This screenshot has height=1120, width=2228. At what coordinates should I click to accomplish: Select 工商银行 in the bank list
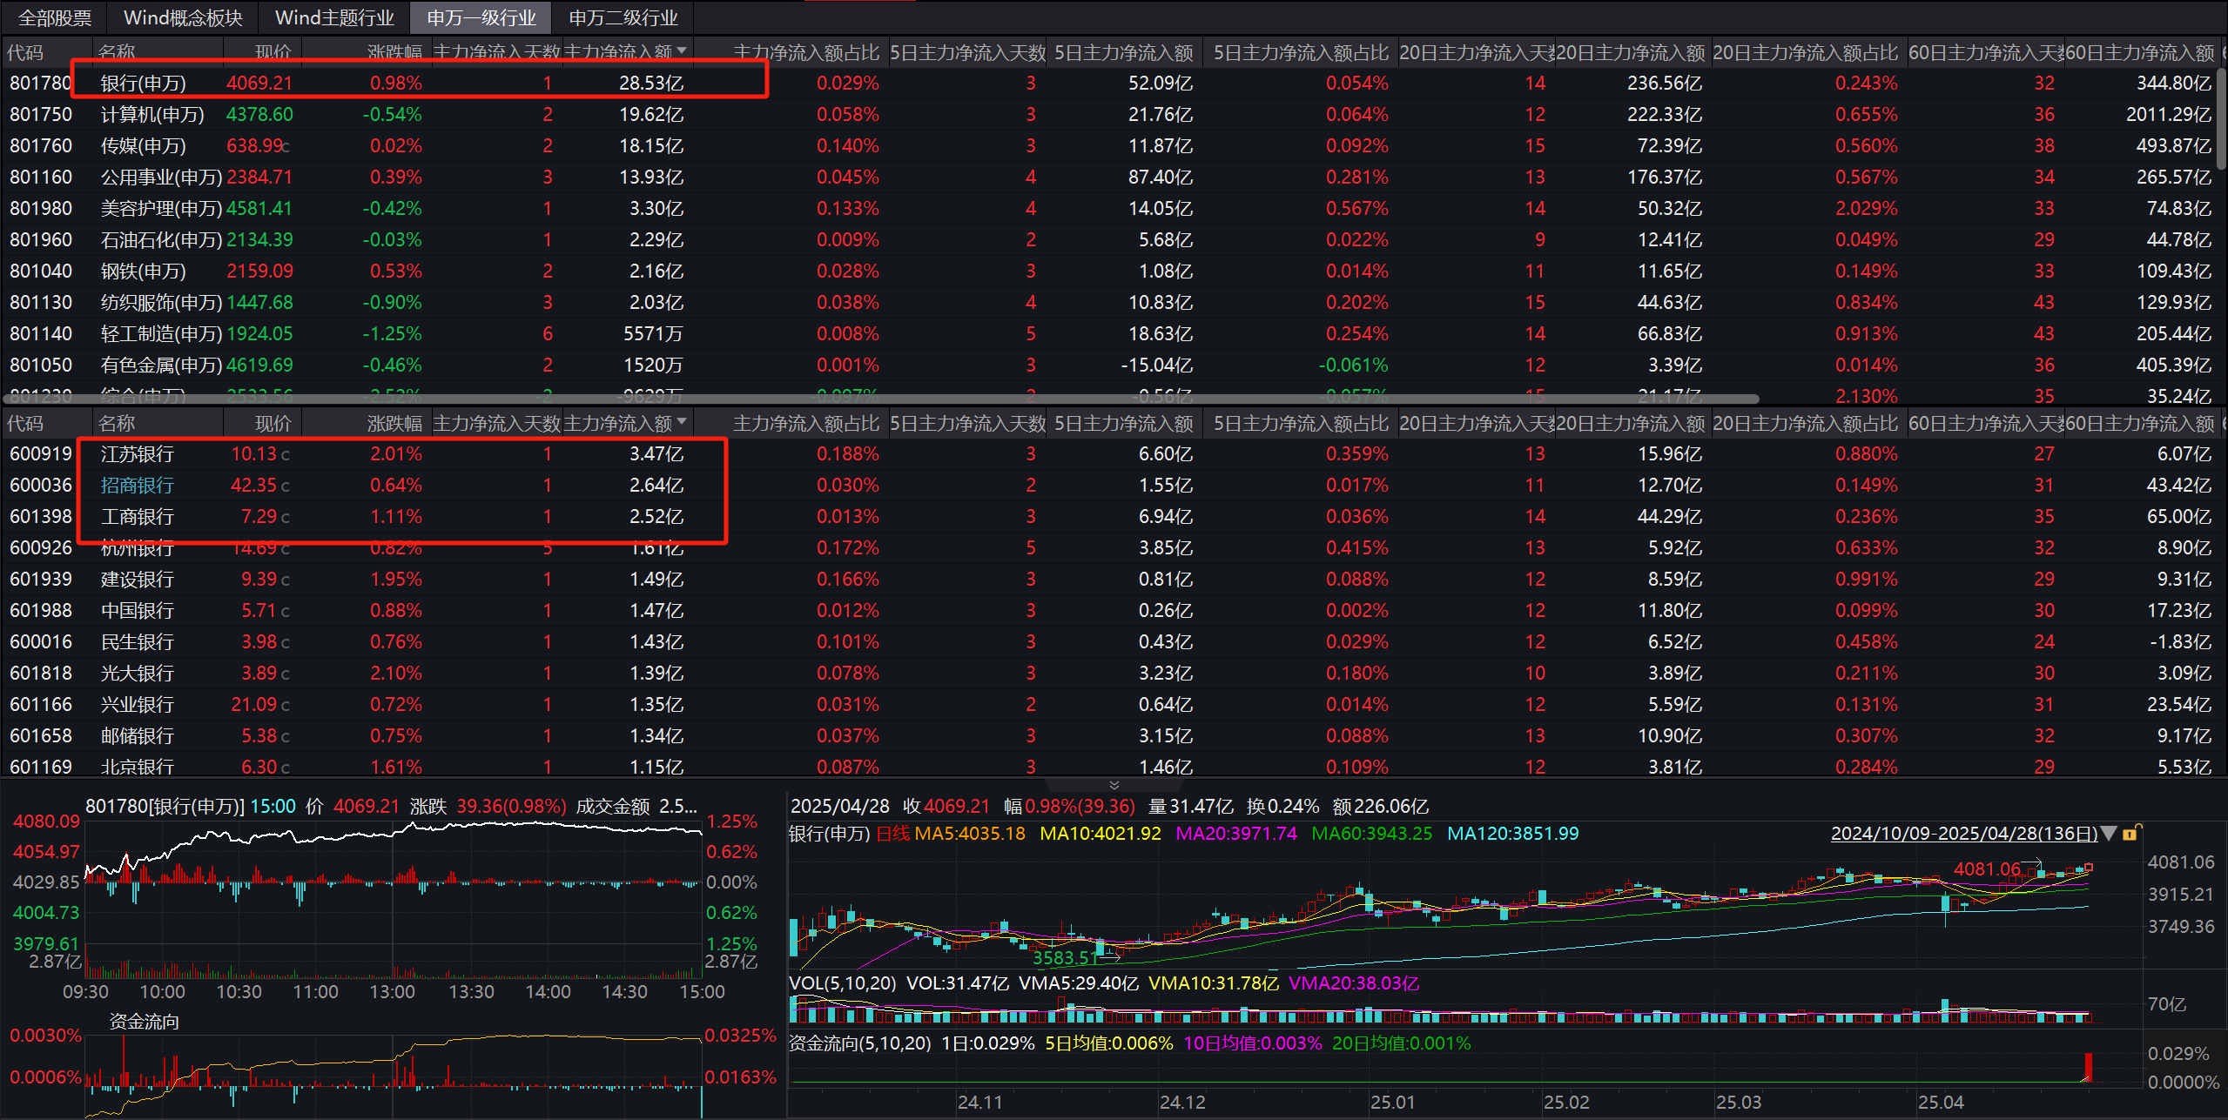pyautogui.click(x=136, y=516)
